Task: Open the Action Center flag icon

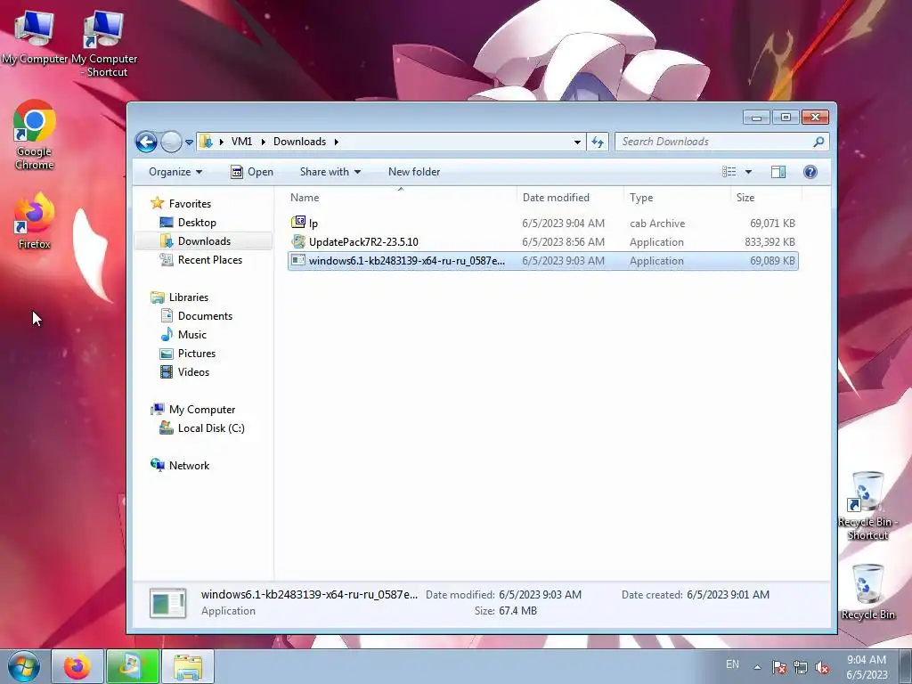Action: pyautogui.click(x=779, y=667)
